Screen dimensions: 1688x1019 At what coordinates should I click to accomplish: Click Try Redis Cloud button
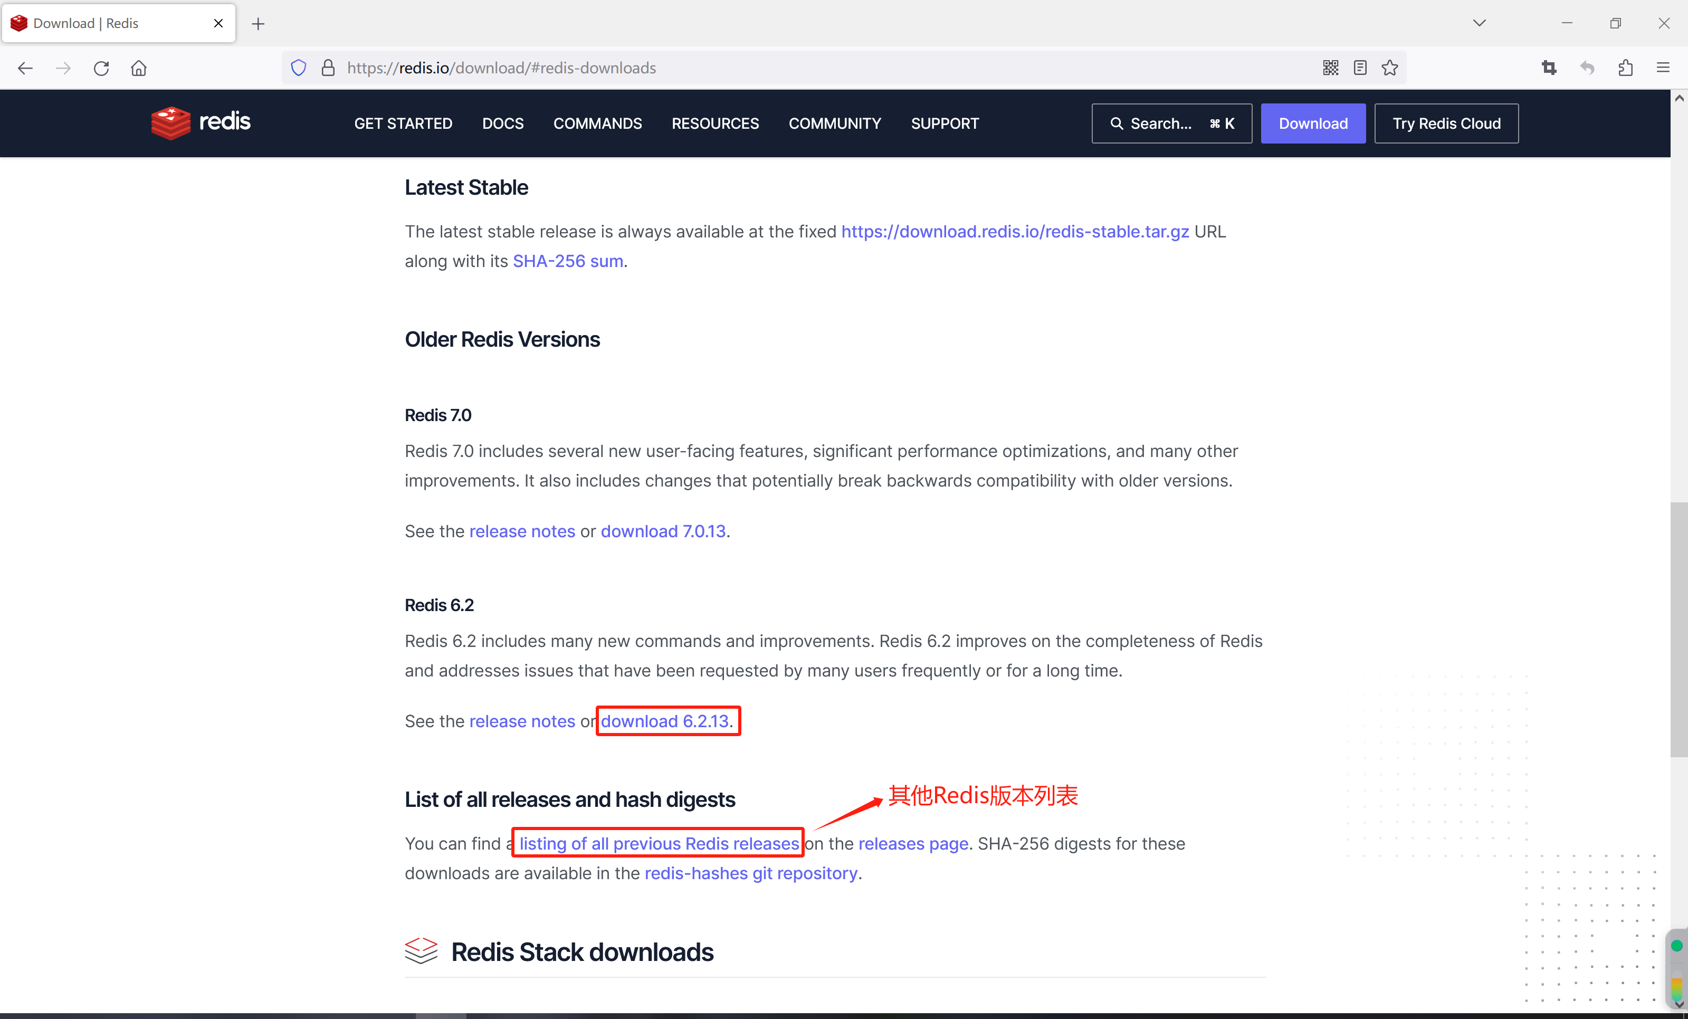point(1446,123)
